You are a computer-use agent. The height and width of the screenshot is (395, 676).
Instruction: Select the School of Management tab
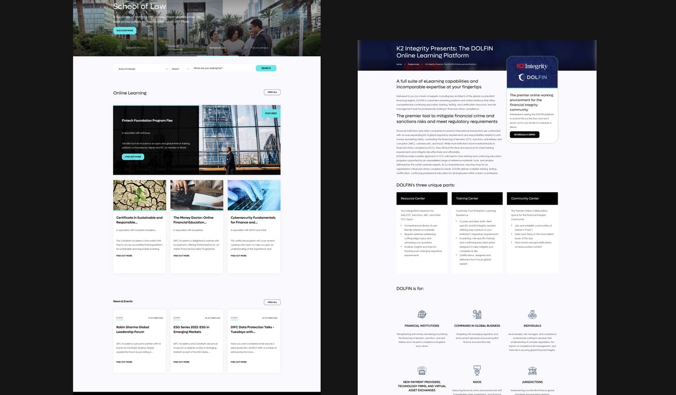[x=175, y=47]
